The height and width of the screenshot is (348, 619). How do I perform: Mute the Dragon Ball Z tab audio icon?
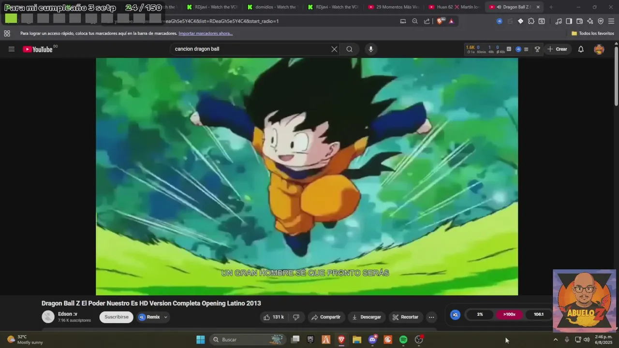coord(499,7)
